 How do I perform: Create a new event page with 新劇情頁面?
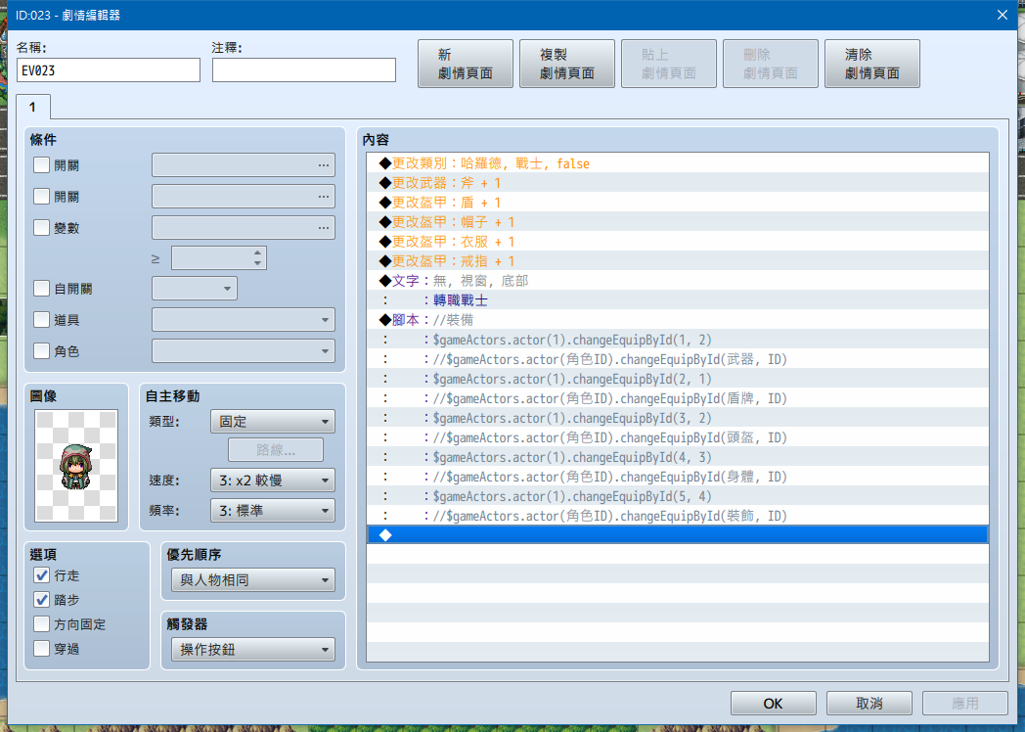pos(466,64)
